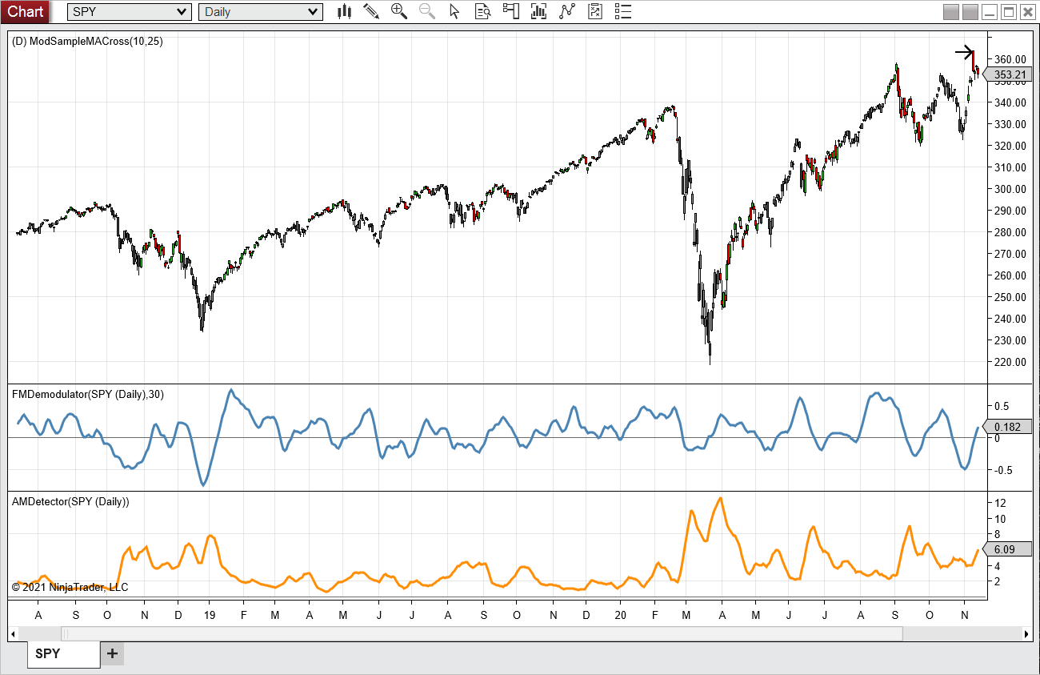Click the FMDemodulator(SPY (Daily),30) label
The height and width of the screenshot is (675, 1040).
tap(88, 394)
